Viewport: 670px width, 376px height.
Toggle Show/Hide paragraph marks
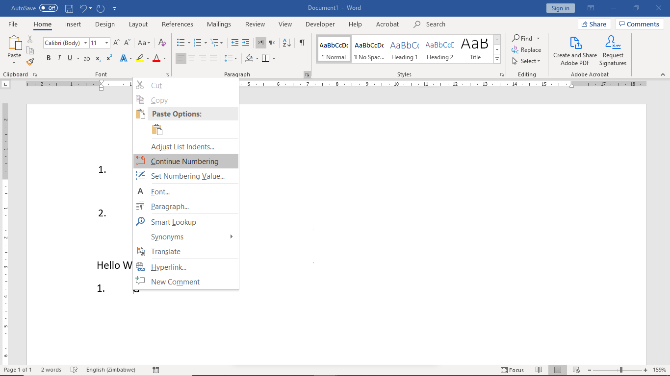(x=302, y=43)
